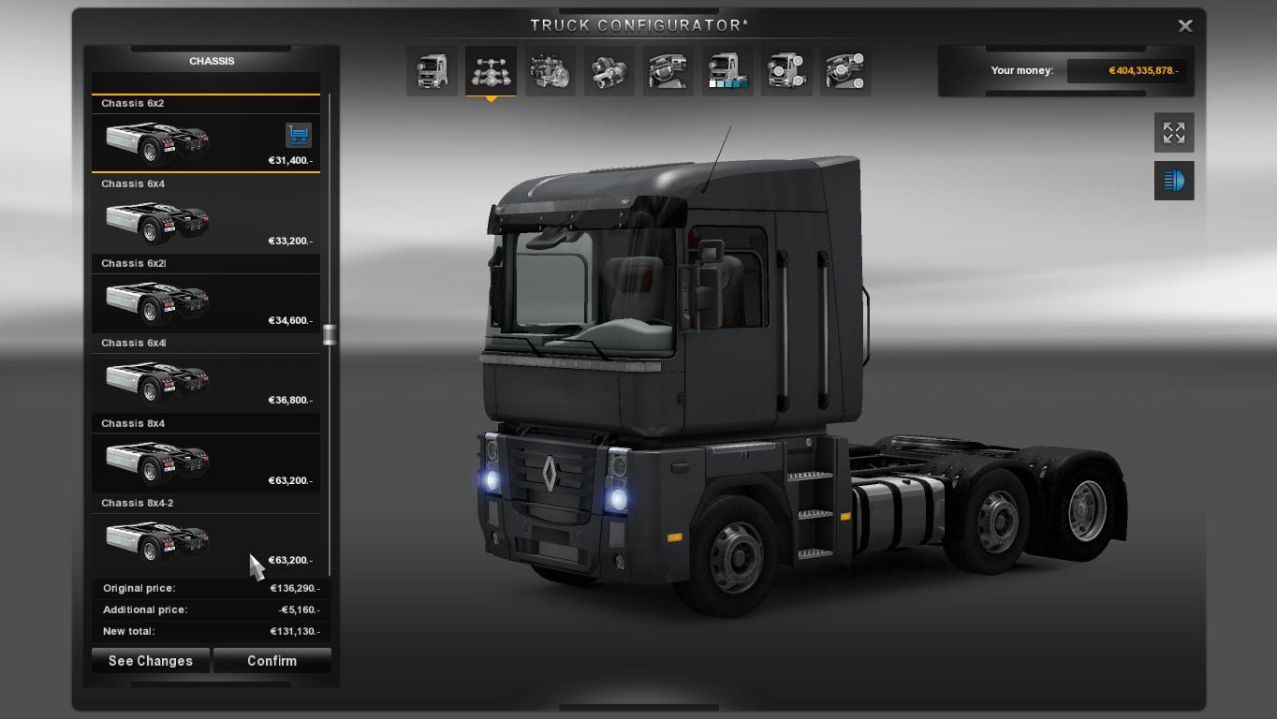The height and width of the screenshot is (719, 1277).
Task: Open the interior accessories category icon
Action: pos(845,71)
